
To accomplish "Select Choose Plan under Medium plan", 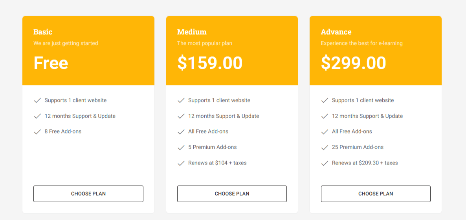I will (x=232, y=194).
